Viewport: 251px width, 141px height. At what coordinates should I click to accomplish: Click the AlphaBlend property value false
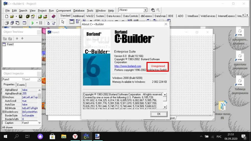(30, 90)
